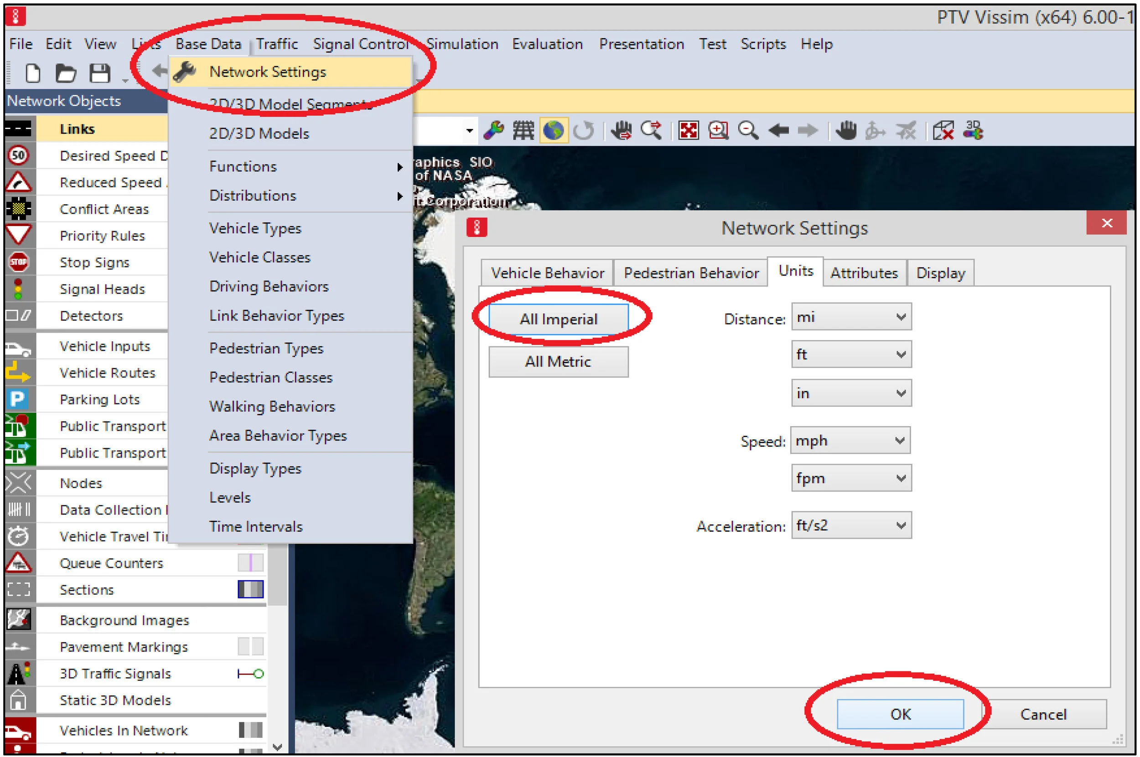Screen dimensions: 1140x757
Task: Select Signal Heads in Network Objects
Action: [102, 288]
